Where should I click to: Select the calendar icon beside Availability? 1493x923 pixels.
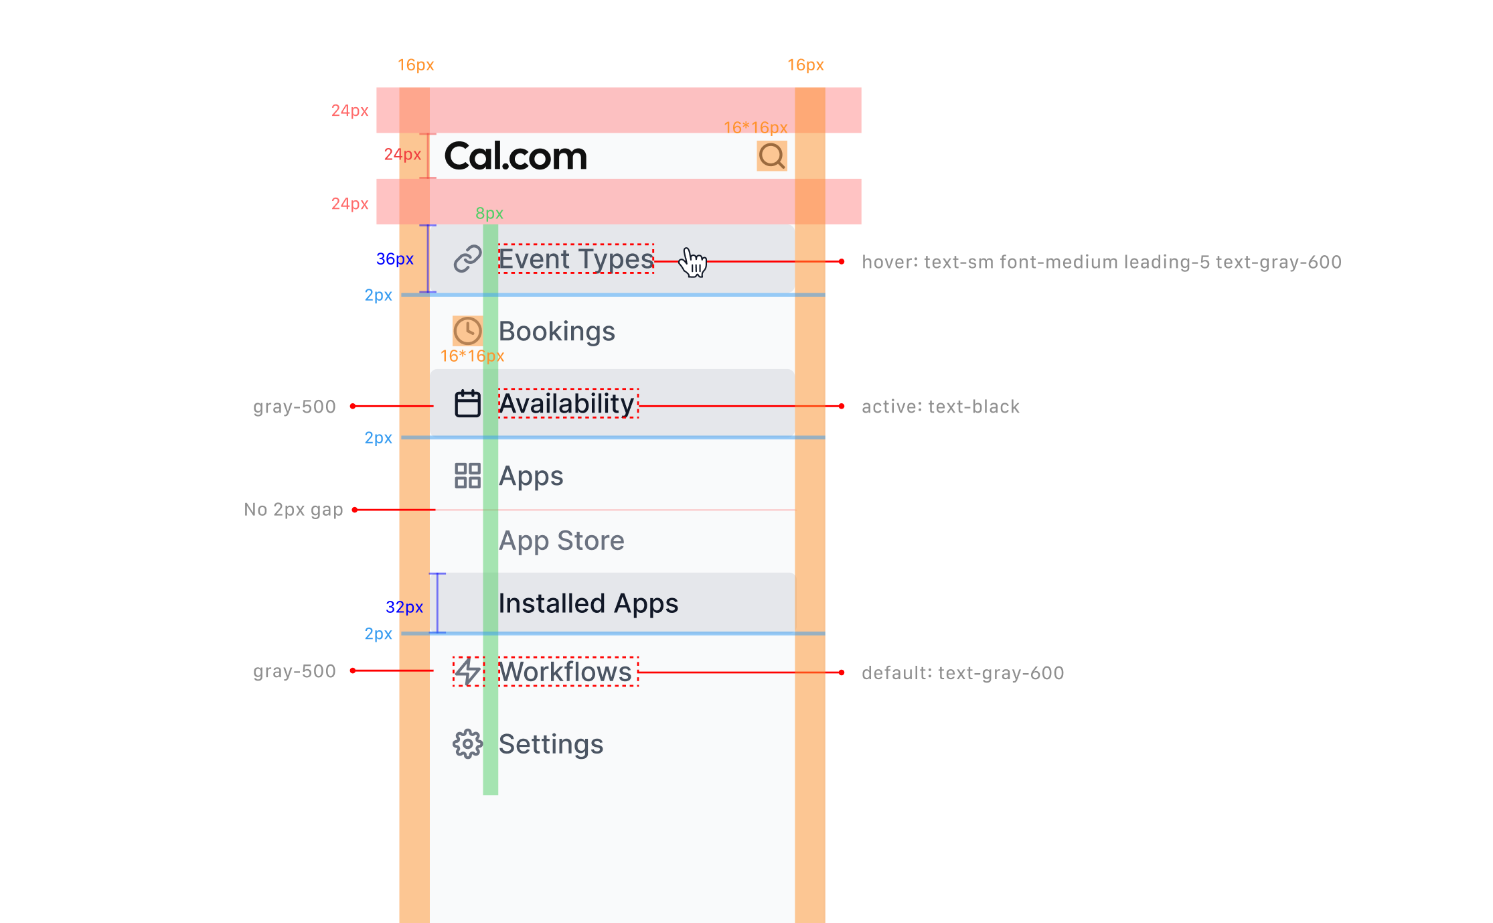(467, 403)
